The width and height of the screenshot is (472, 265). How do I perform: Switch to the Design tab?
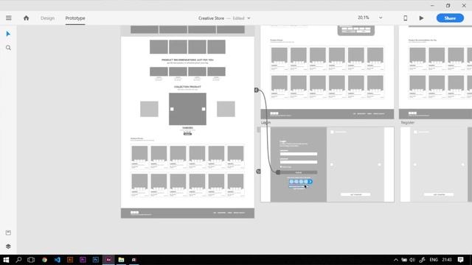click(47, 18)
